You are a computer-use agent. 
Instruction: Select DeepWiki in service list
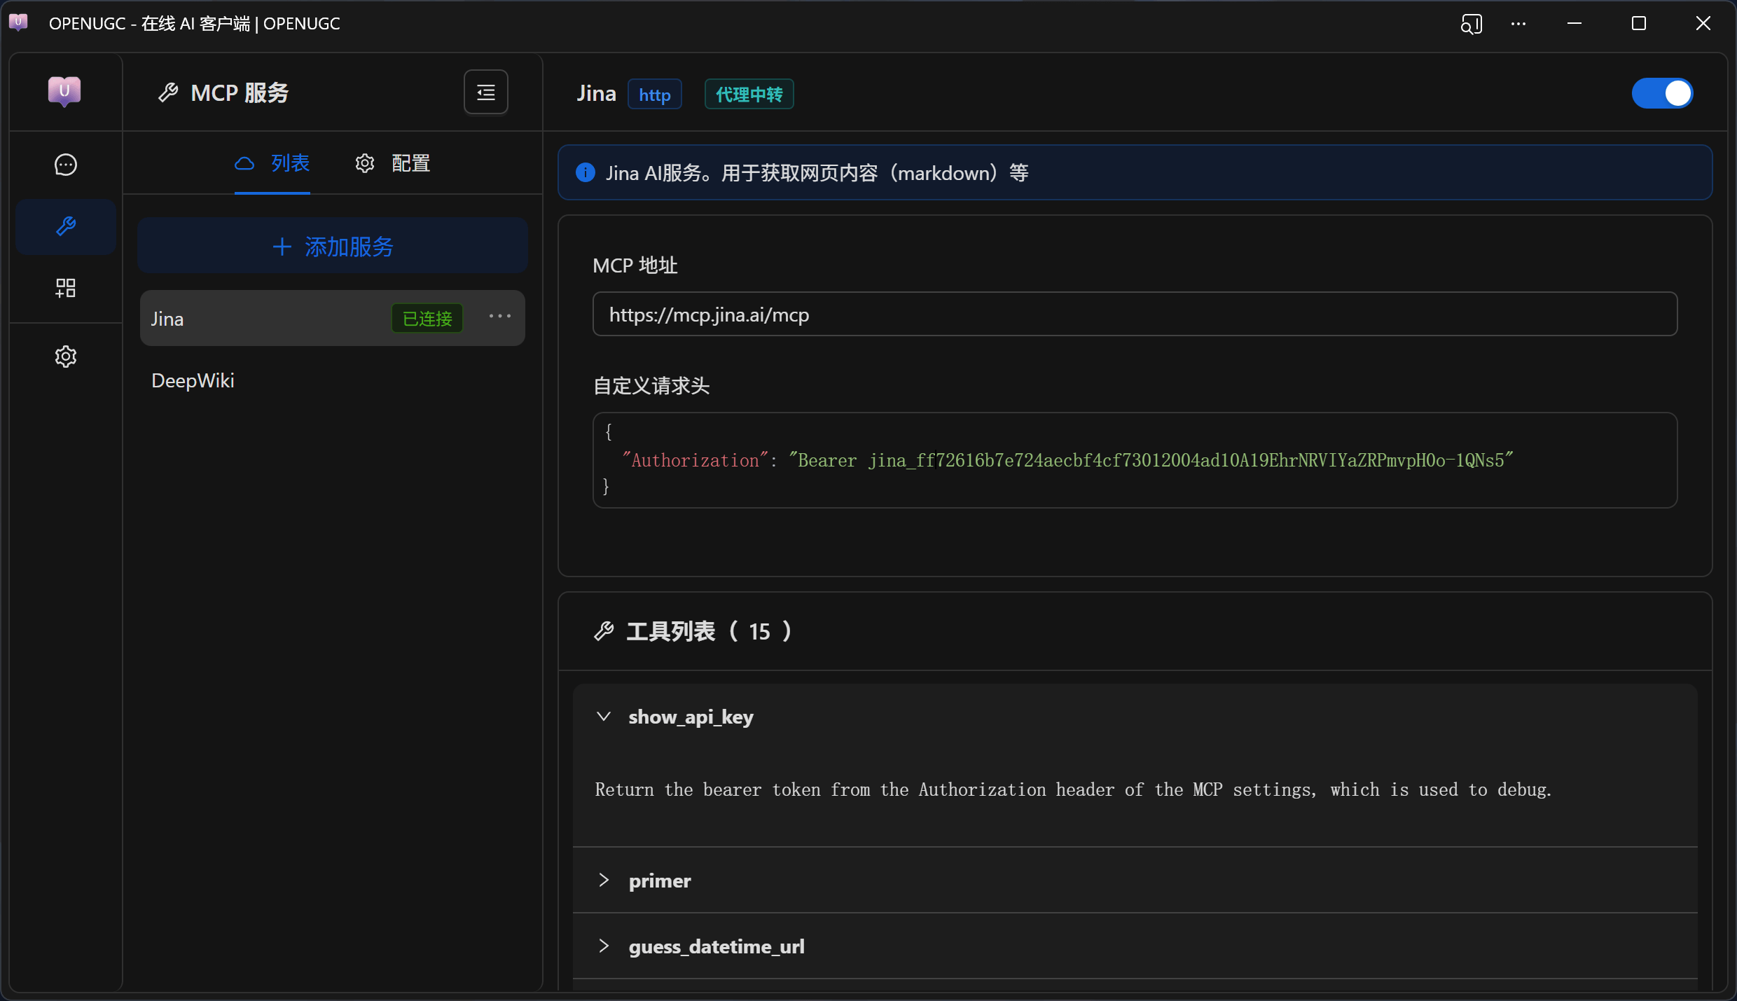click(193, 380)
